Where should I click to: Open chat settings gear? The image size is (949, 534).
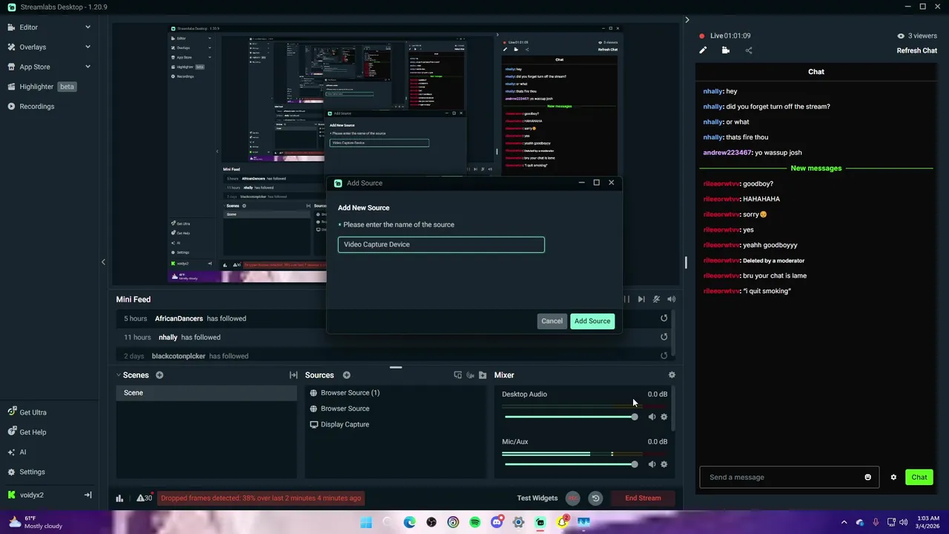coord(893,478)
